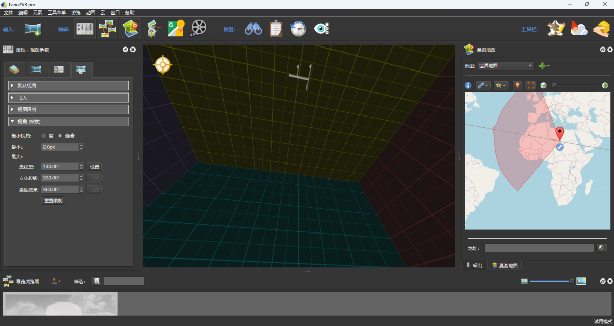The height and width of the screenshot is (326, 614).
Task: Open the 工具菜单 menu
Action: click(x=56, y=12)
